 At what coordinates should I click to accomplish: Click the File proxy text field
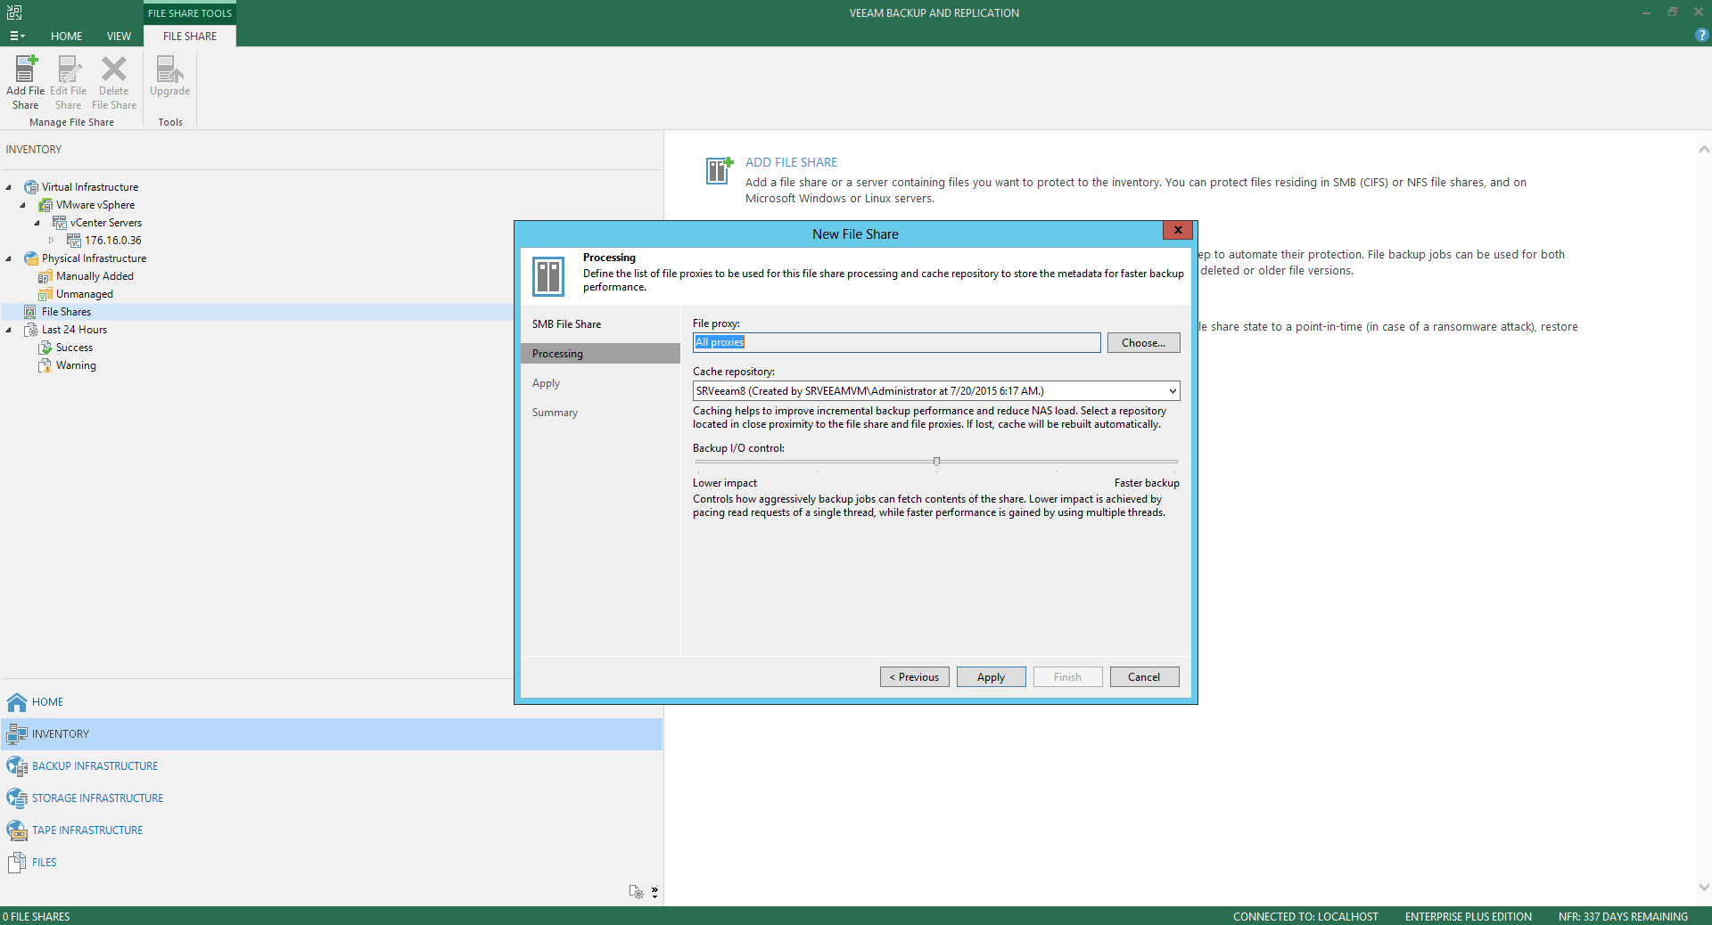point(896,343)
